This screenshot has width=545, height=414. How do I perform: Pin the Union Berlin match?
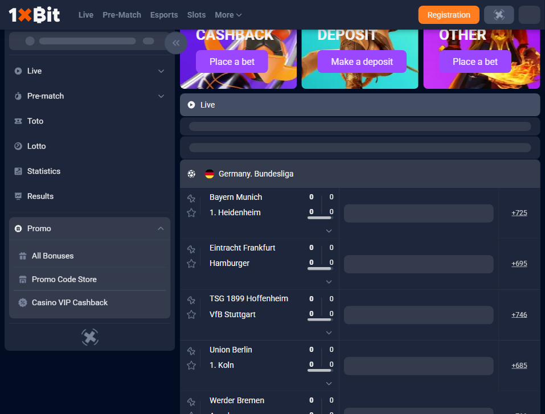191,351
